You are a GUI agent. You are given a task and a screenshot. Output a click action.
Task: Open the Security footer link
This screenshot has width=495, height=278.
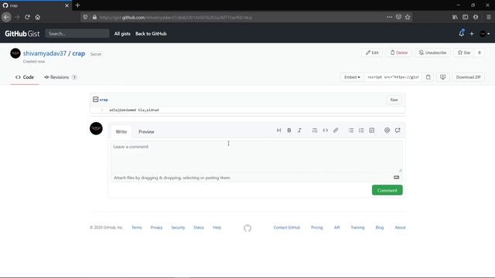tap(178, 228)
